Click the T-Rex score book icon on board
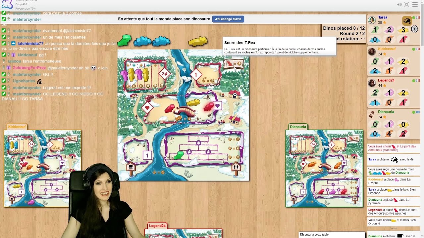This screenshot has height=238, width=424. click(234, 64)
